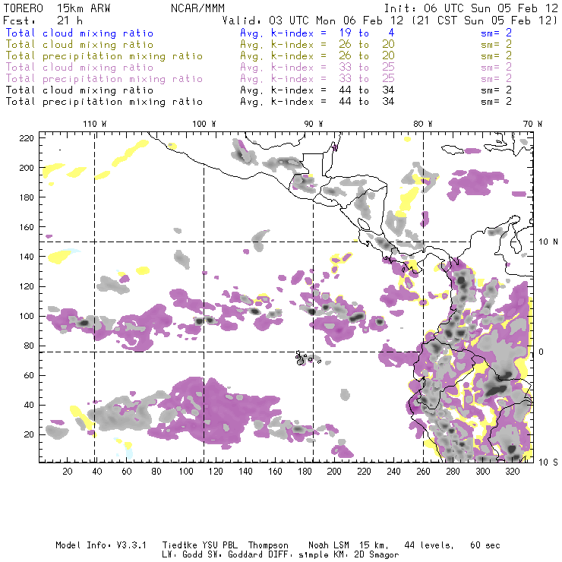Click 'Init: 06 UTC Sun 05 Feb 12'
The width and height of the screenshot is (562, 562).
tap(471, 8)
